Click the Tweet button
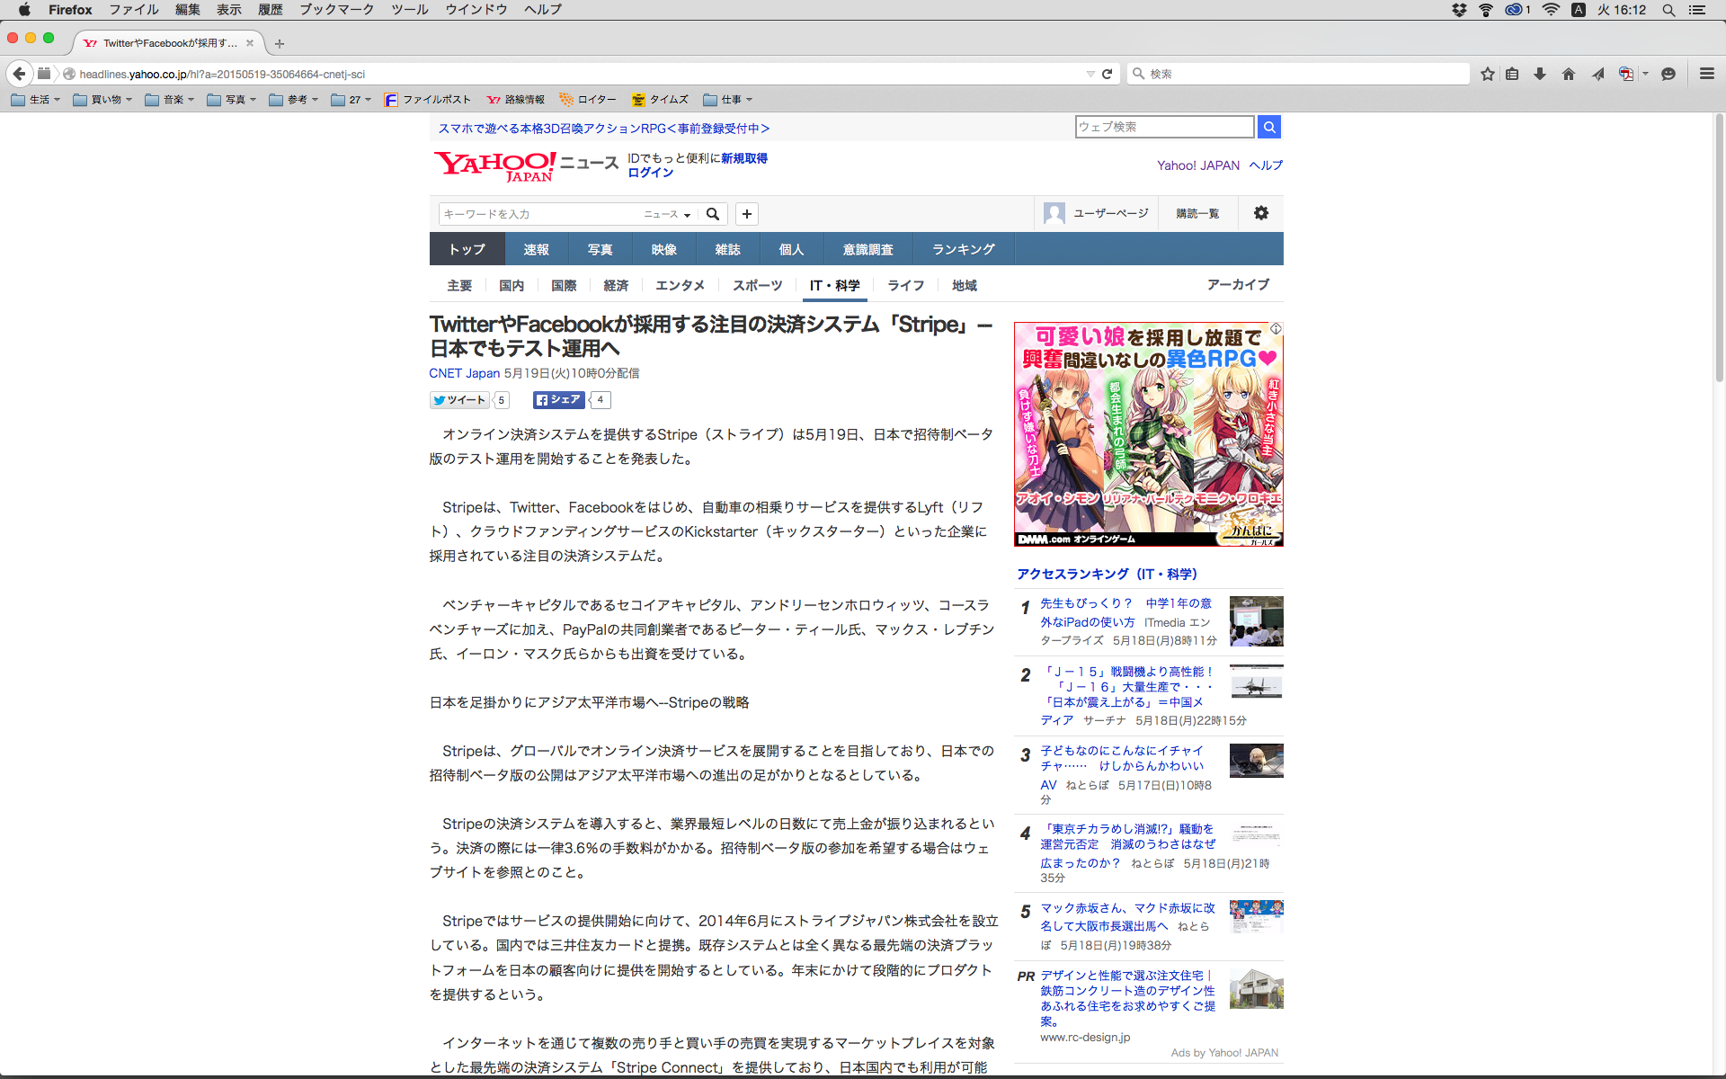This screenshot has height=1079, width=1726. [x=459, y=400]
